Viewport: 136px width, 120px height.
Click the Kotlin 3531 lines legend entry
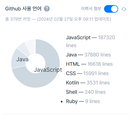click(x=88, y=83)
